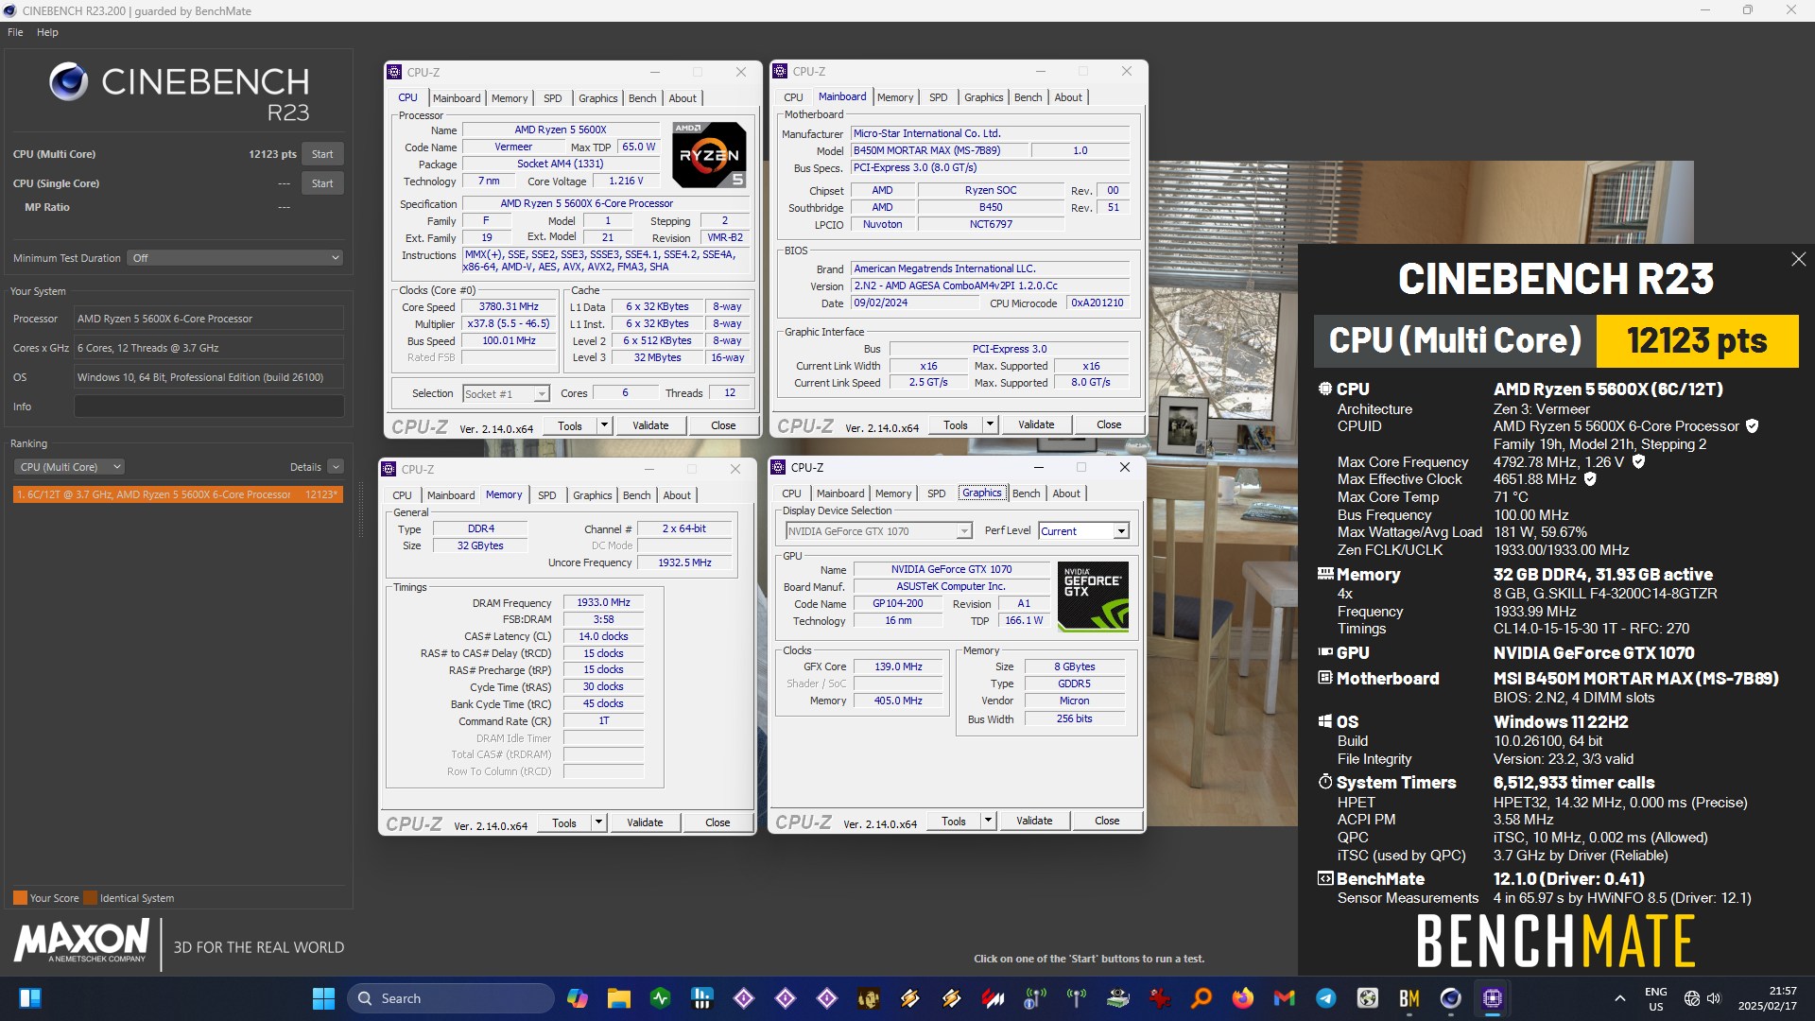Open BenchMate BM icon in the taskbar
Viewport: 1815px width, 1021px height.
click(1409, 998)
